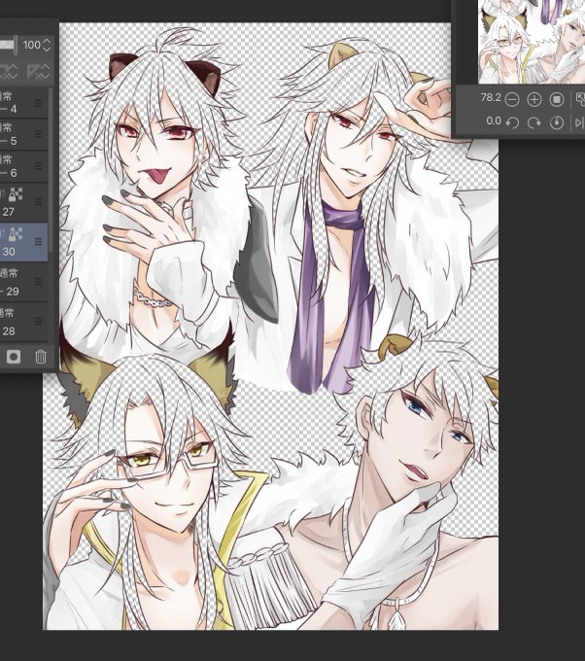Select the layer labeled 28

[x=23, y=321]
